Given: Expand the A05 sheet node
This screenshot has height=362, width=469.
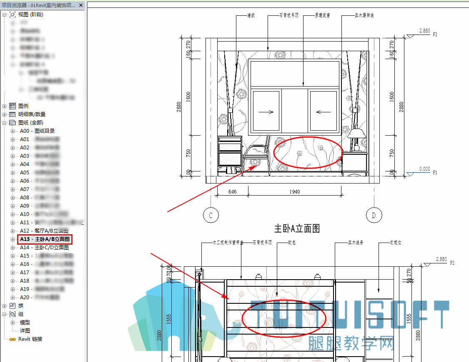Looking at the screenshot, I should [x=13, y=173].
